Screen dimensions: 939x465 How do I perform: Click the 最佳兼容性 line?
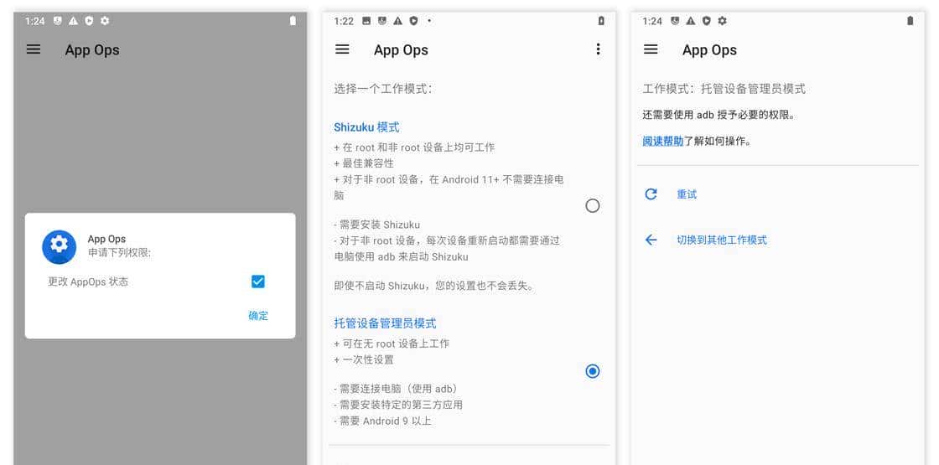coord(364,163)
